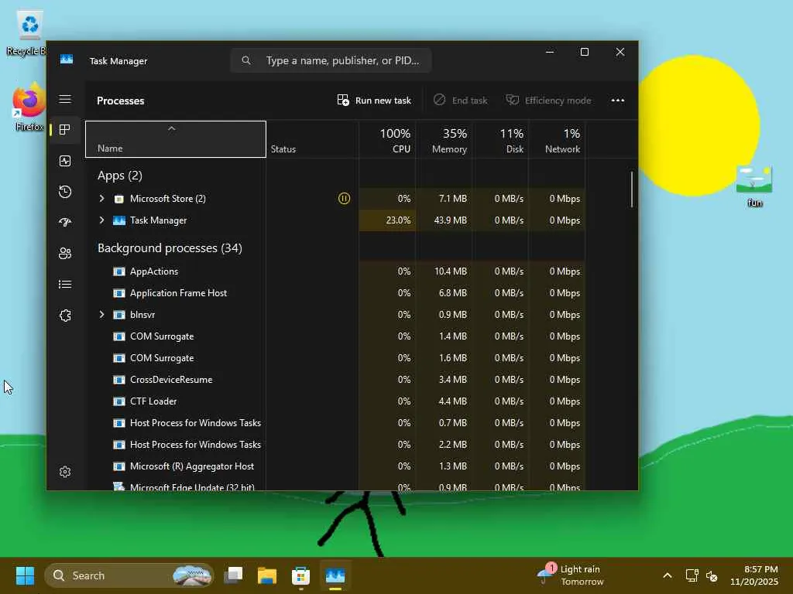Click the 10.4 MB AppActions memory cell

(445, 271)
